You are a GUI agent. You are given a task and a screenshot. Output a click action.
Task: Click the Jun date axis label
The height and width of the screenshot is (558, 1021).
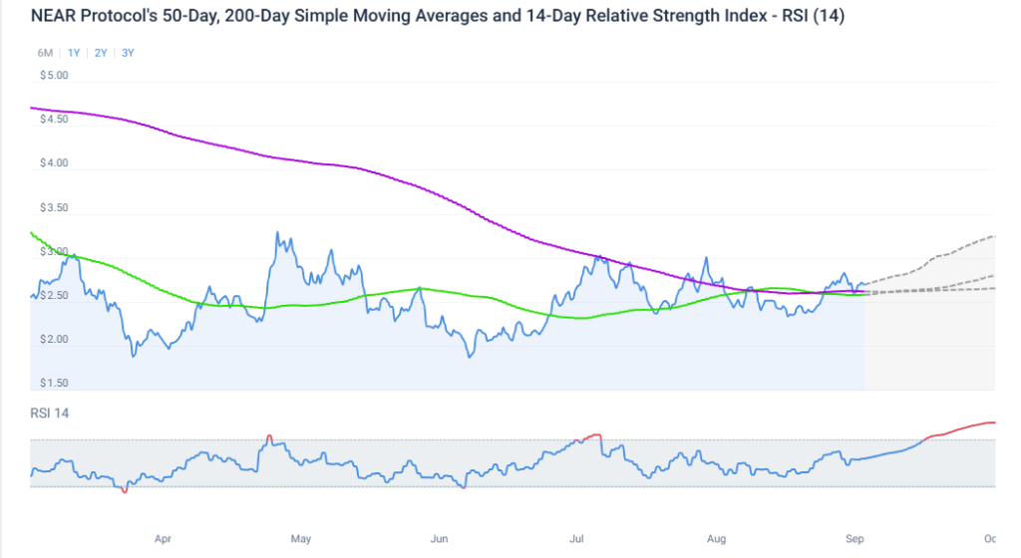[440, 538]
